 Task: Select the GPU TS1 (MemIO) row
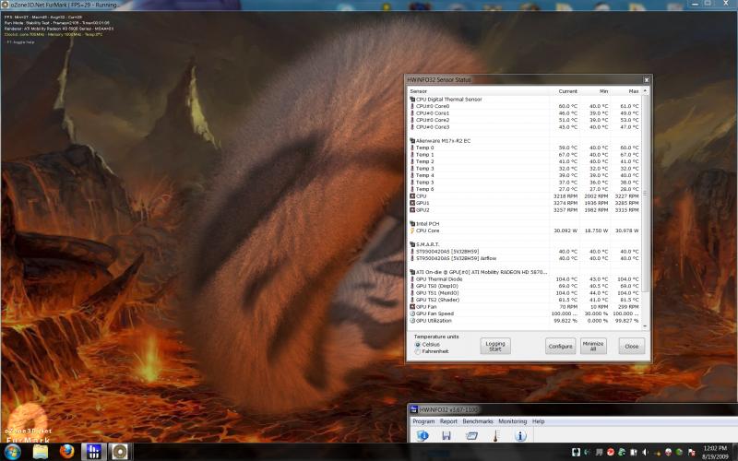point(524,293)
